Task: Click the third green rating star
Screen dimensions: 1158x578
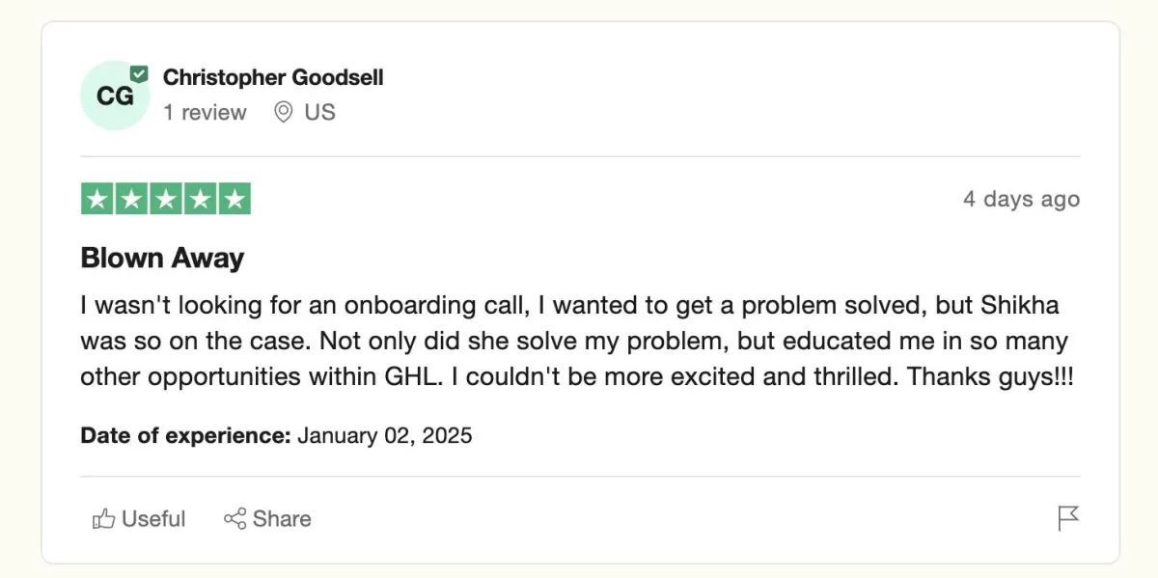Action: point(166,199)
